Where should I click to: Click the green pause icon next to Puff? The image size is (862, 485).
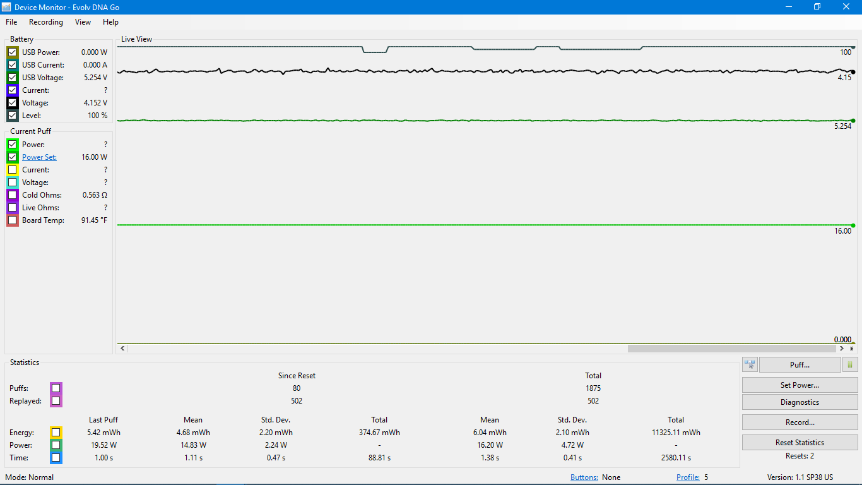point(849,364)
